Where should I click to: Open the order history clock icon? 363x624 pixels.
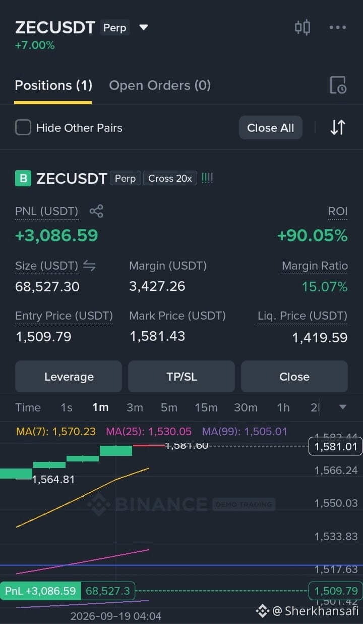click(338, 85)
